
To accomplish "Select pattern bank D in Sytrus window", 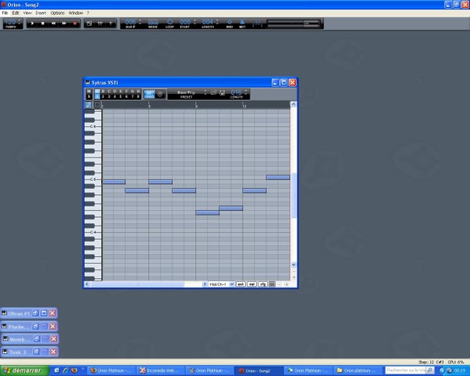I will pyautogui.click(x=114, y=92).
